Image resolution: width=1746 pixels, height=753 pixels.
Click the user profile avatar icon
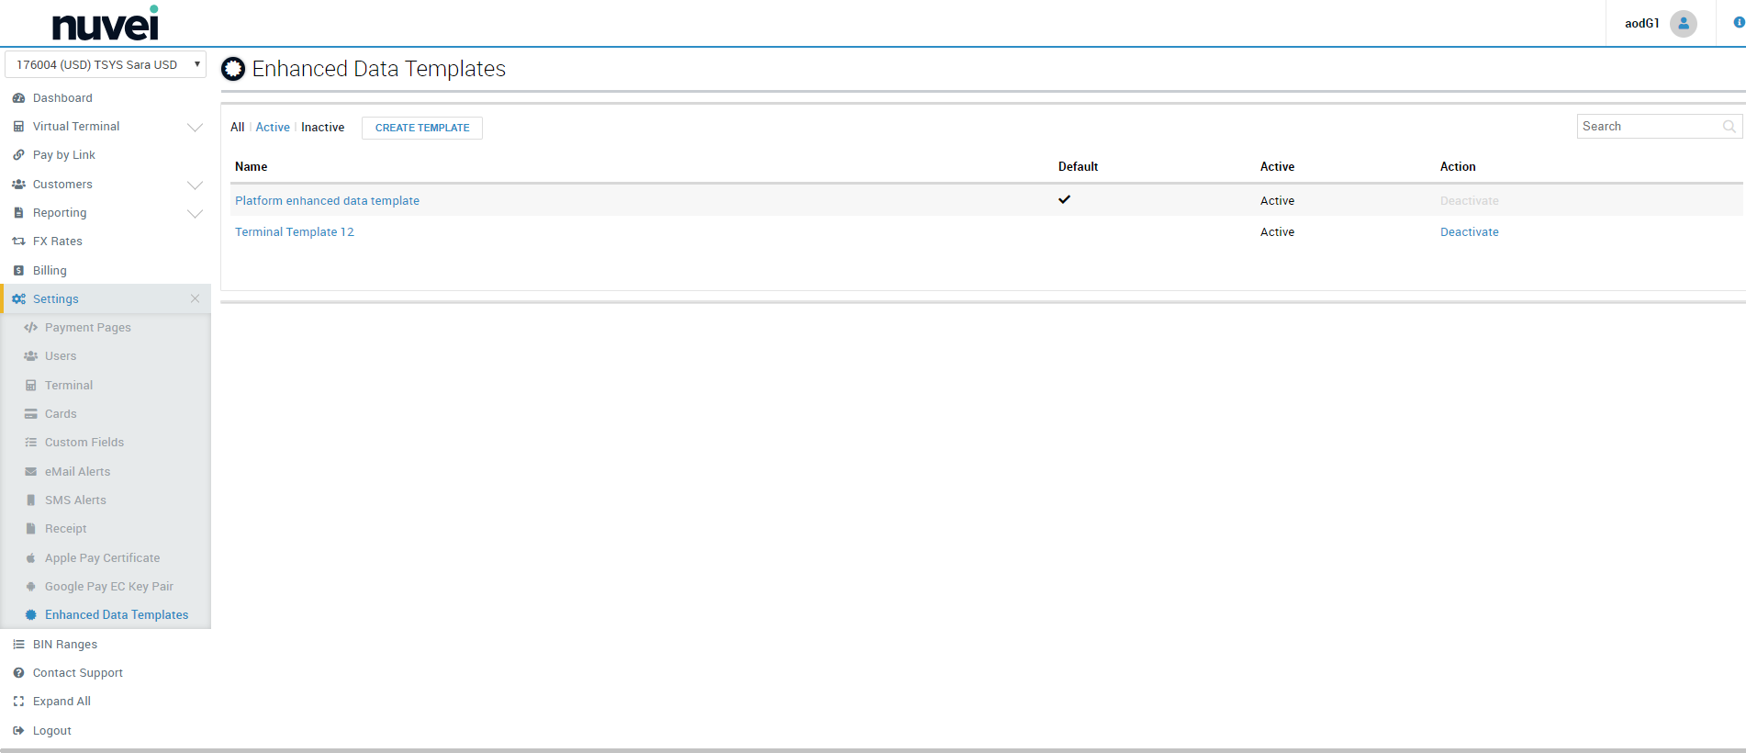click(1683, 24)
